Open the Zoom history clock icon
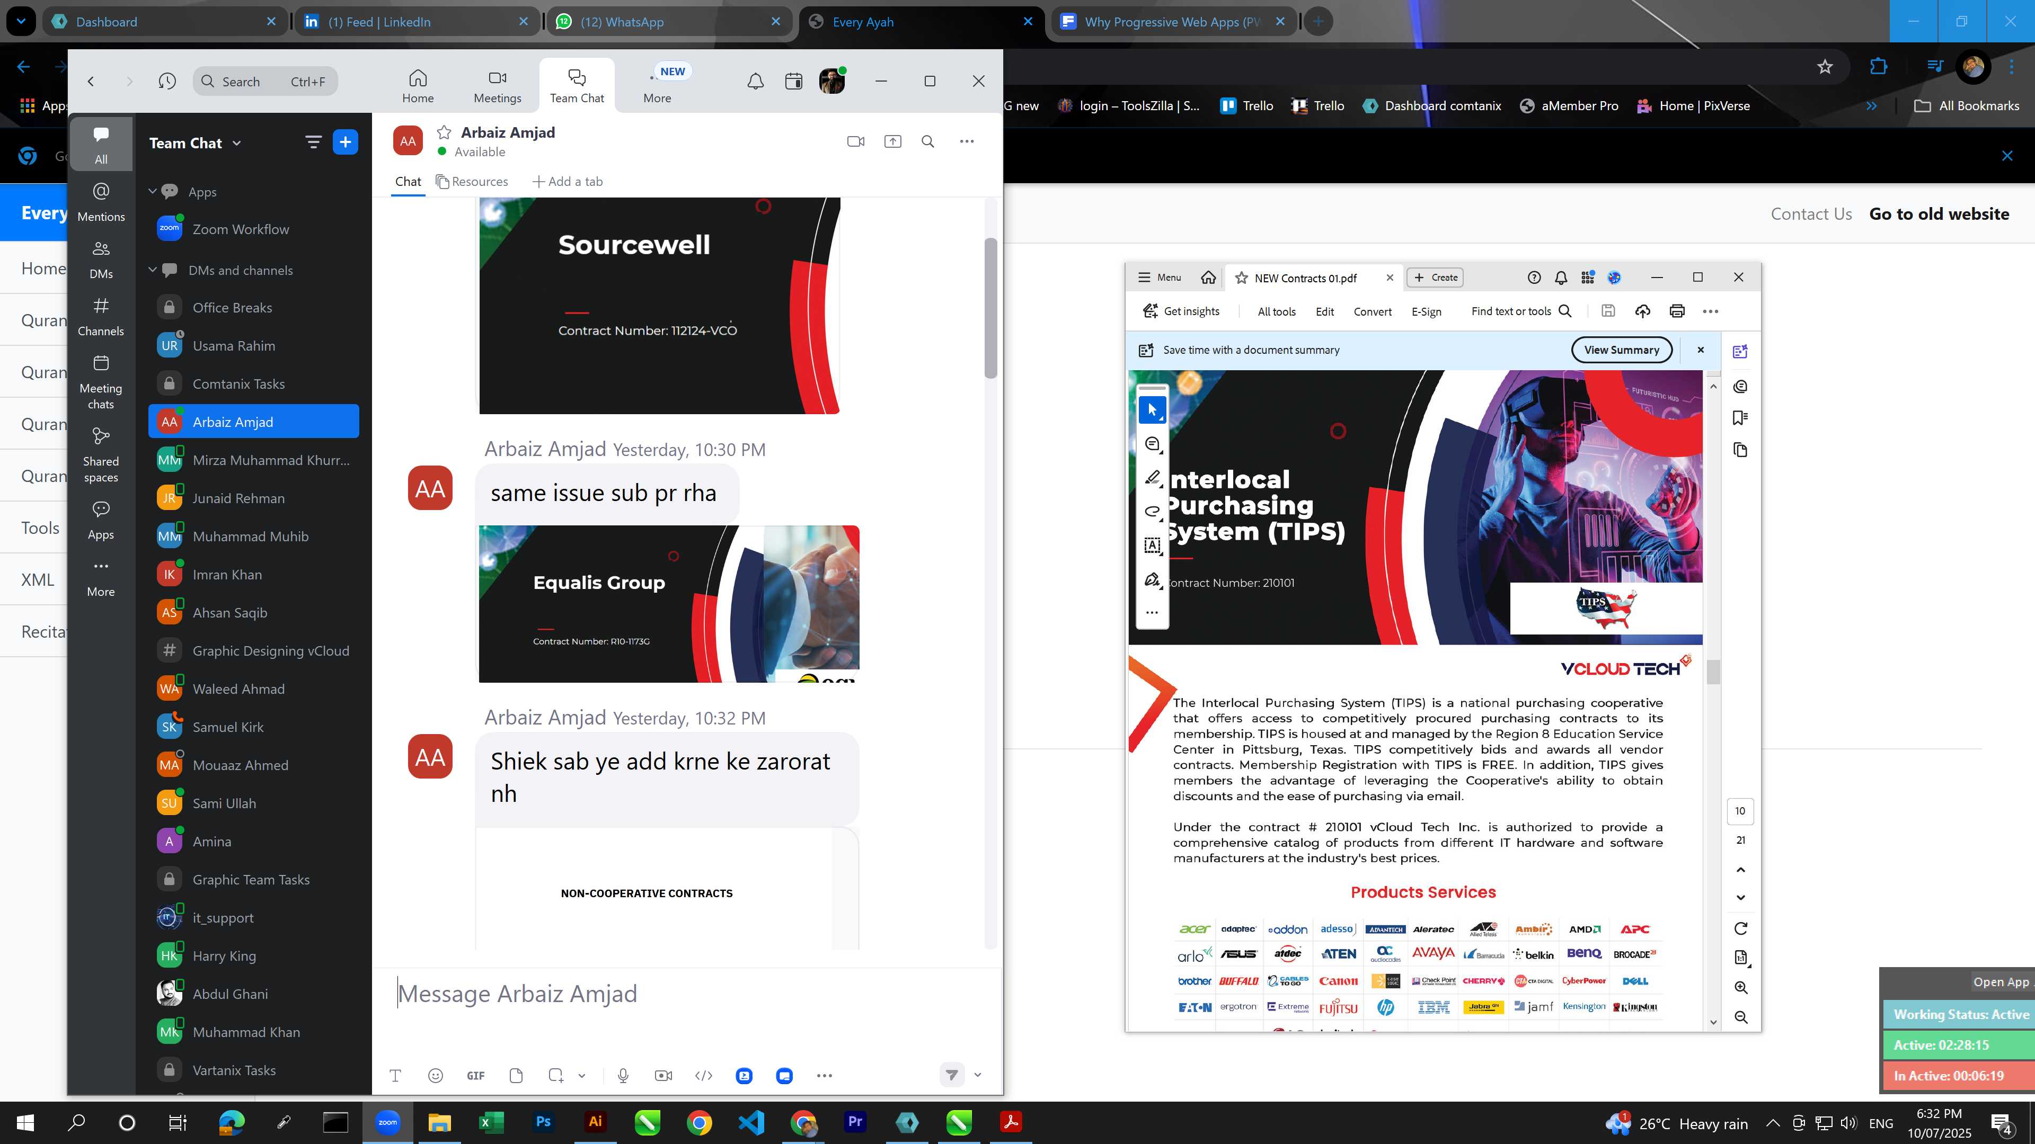 (167, 81)
